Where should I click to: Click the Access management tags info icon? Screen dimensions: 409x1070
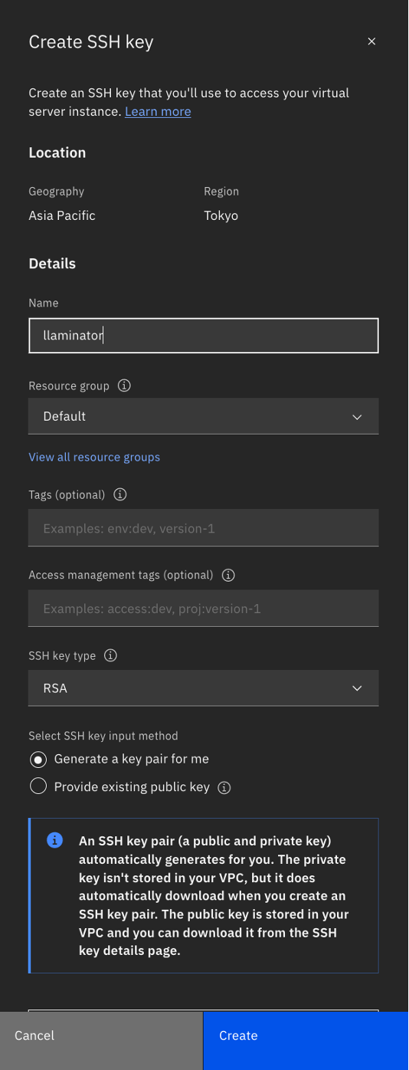click(227, 575)
